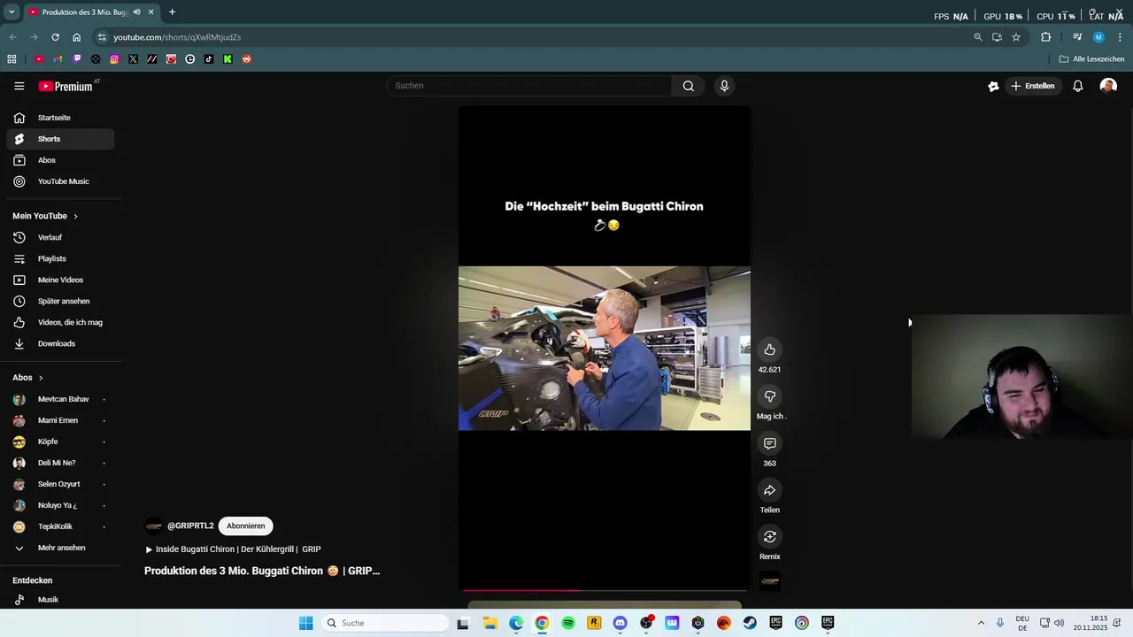This screenshot has height=637, width=1133.
Task: Open the Instagram bookmark in bookmarks bar
Action: tap(114, 59)
